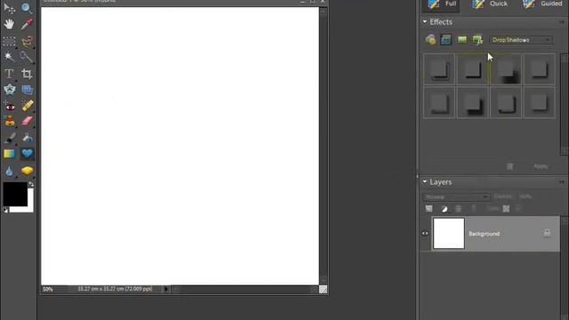Select the Crop tool

point(27,74)
